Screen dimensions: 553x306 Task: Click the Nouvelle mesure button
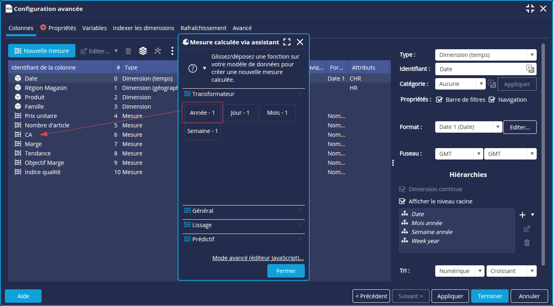pyautogui.click(x=42, y=51)
